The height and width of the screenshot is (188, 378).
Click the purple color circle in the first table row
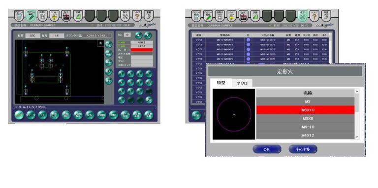pyautogui.click(x=248, y=40)
